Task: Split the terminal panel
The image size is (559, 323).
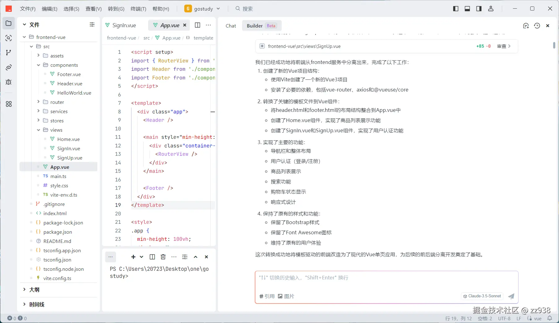Action: coord(152,257)
